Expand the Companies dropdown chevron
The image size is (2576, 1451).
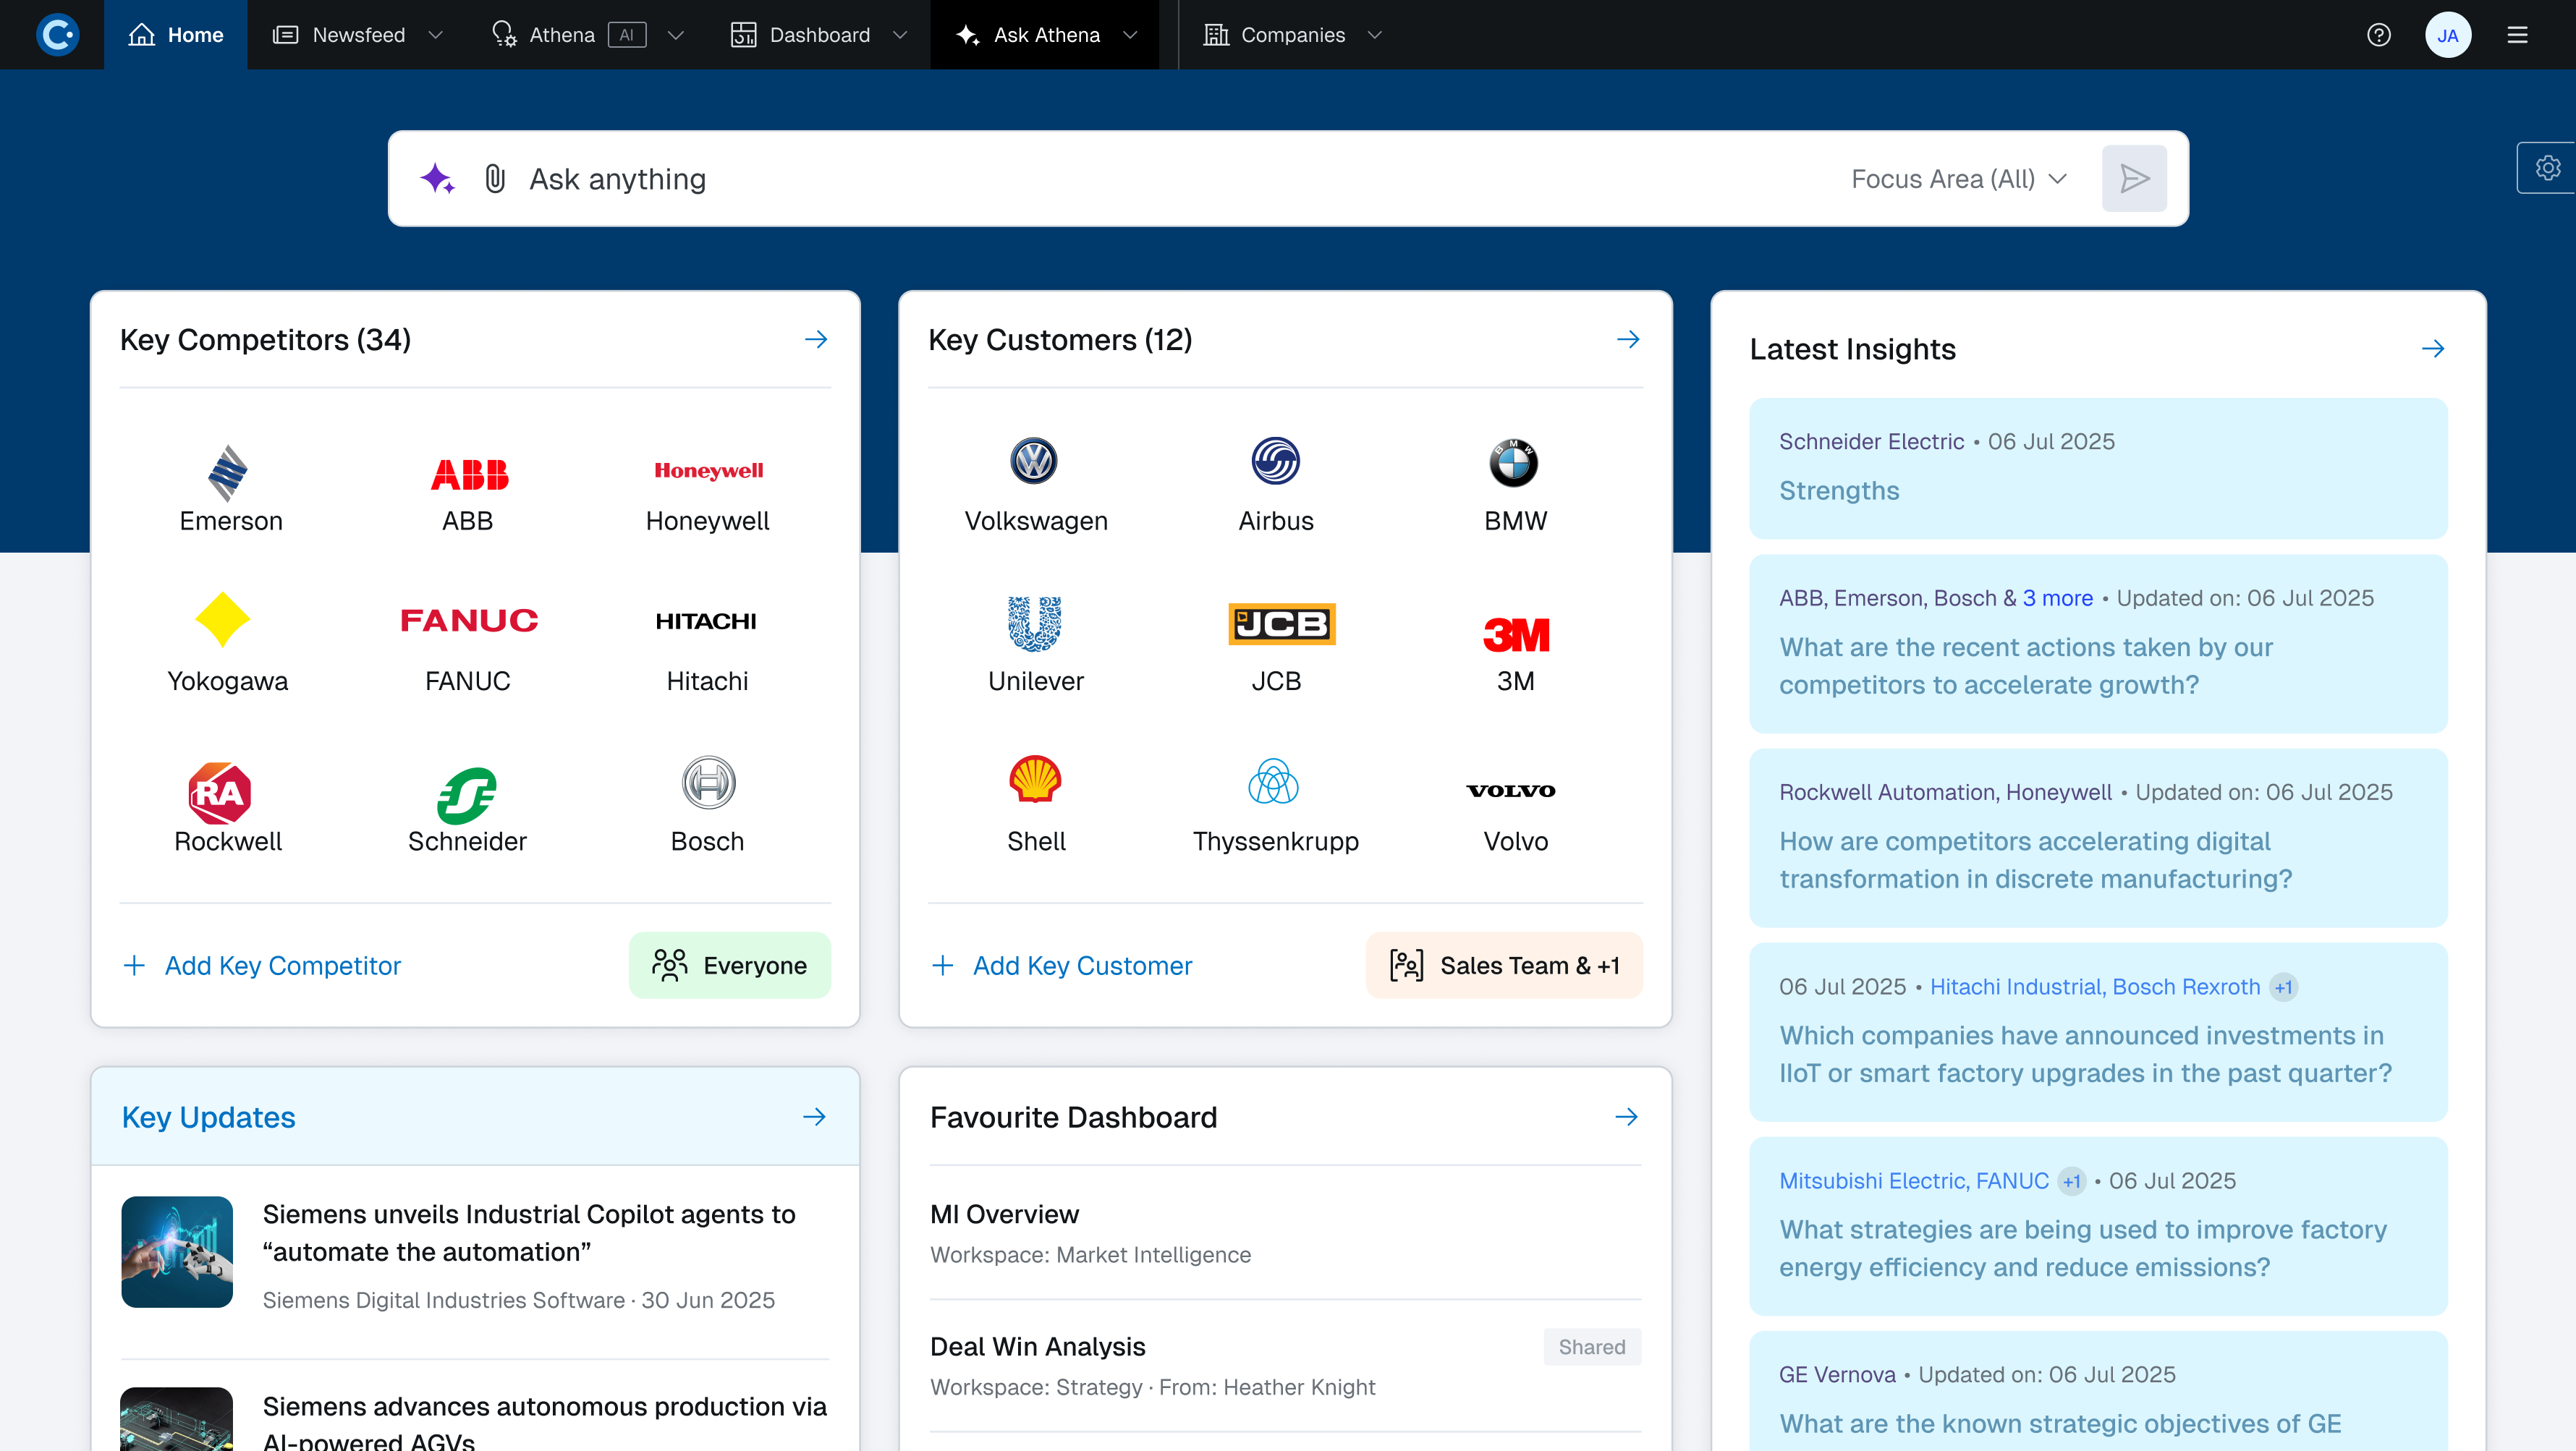1375,35
